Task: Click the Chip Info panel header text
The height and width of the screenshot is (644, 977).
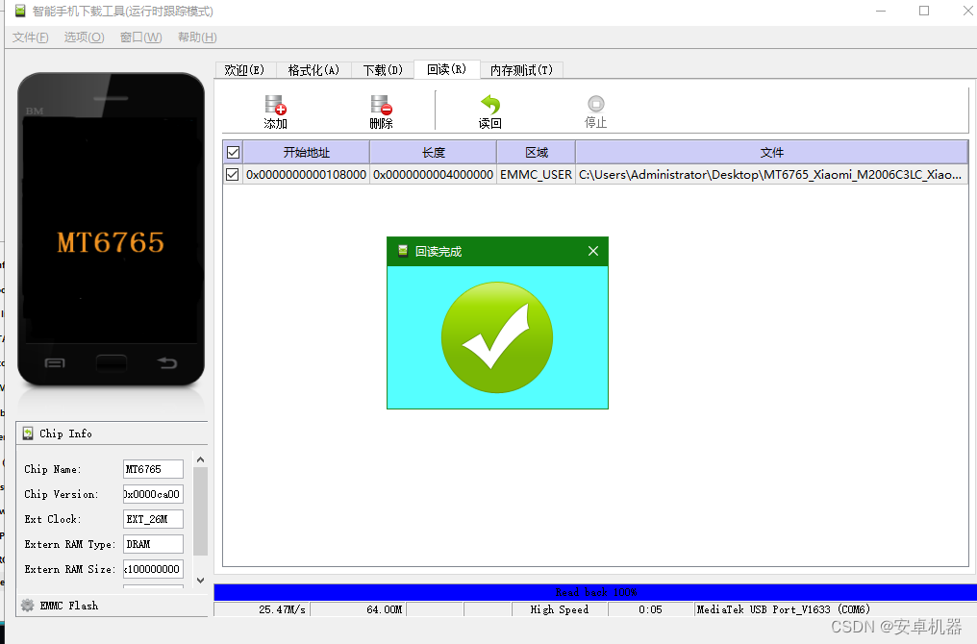Action: point(65,433)
